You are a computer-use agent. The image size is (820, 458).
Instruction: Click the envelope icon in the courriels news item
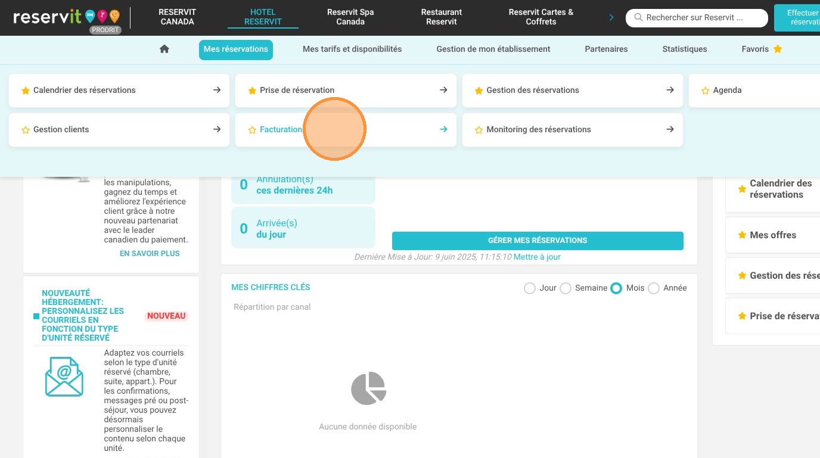pos(64,377)
